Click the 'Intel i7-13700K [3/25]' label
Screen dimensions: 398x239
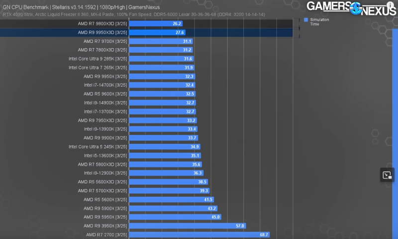click(105, 112)
